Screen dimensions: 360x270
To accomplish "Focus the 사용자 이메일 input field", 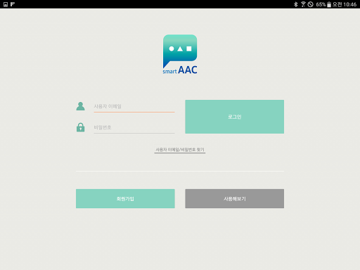I will (x=134, y=107).
